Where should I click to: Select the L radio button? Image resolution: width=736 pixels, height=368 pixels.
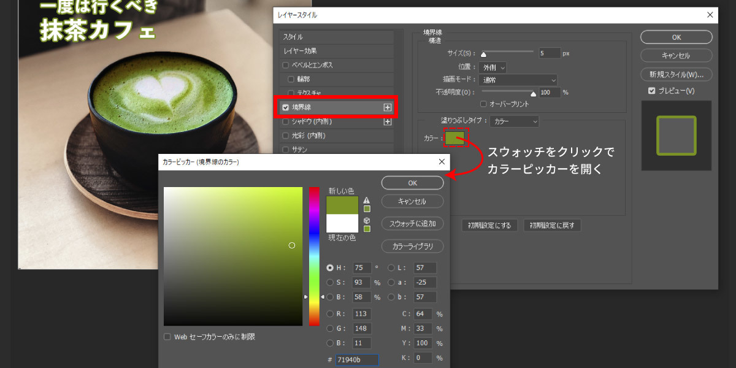coord(391,268)
